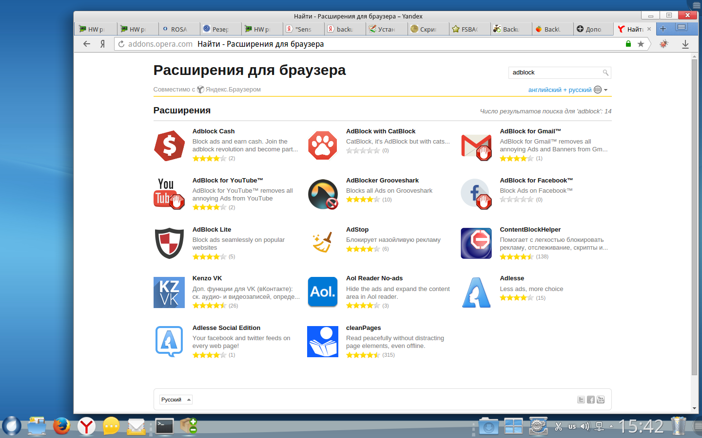Go back with the browser back arrow

coord(87,44)
